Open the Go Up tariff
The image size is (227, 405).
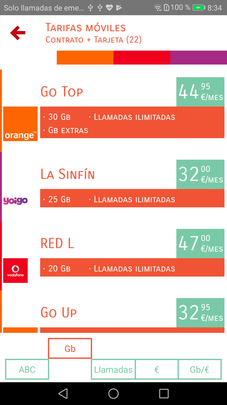tap(59, 313)
